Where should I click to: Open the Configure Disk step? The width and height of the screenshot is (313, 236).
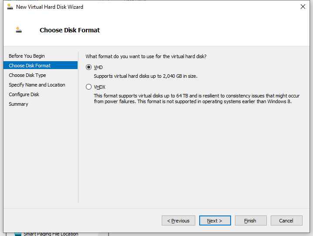click(24, 94)
